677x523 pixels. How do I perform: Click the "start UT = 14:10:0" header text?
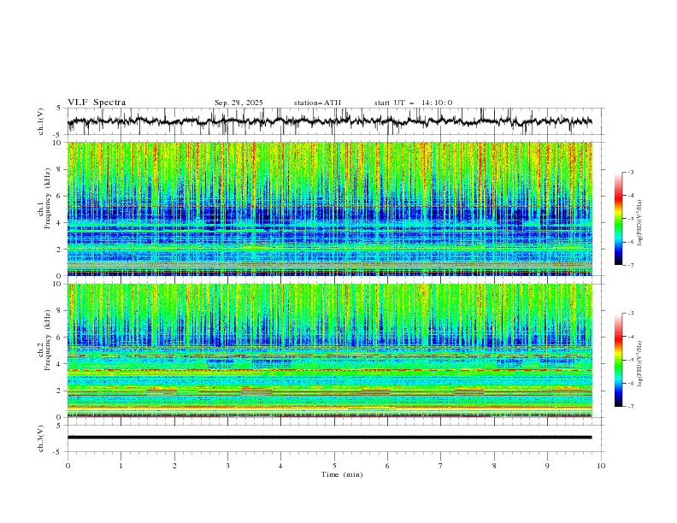[x=413, y=103]
